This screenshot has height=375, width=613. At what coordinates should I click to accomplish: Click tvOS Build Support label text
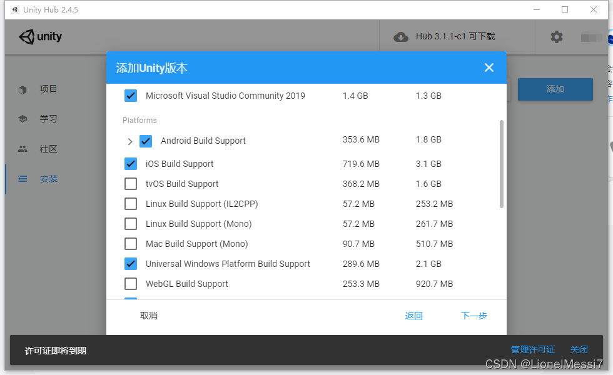point(182,184)
